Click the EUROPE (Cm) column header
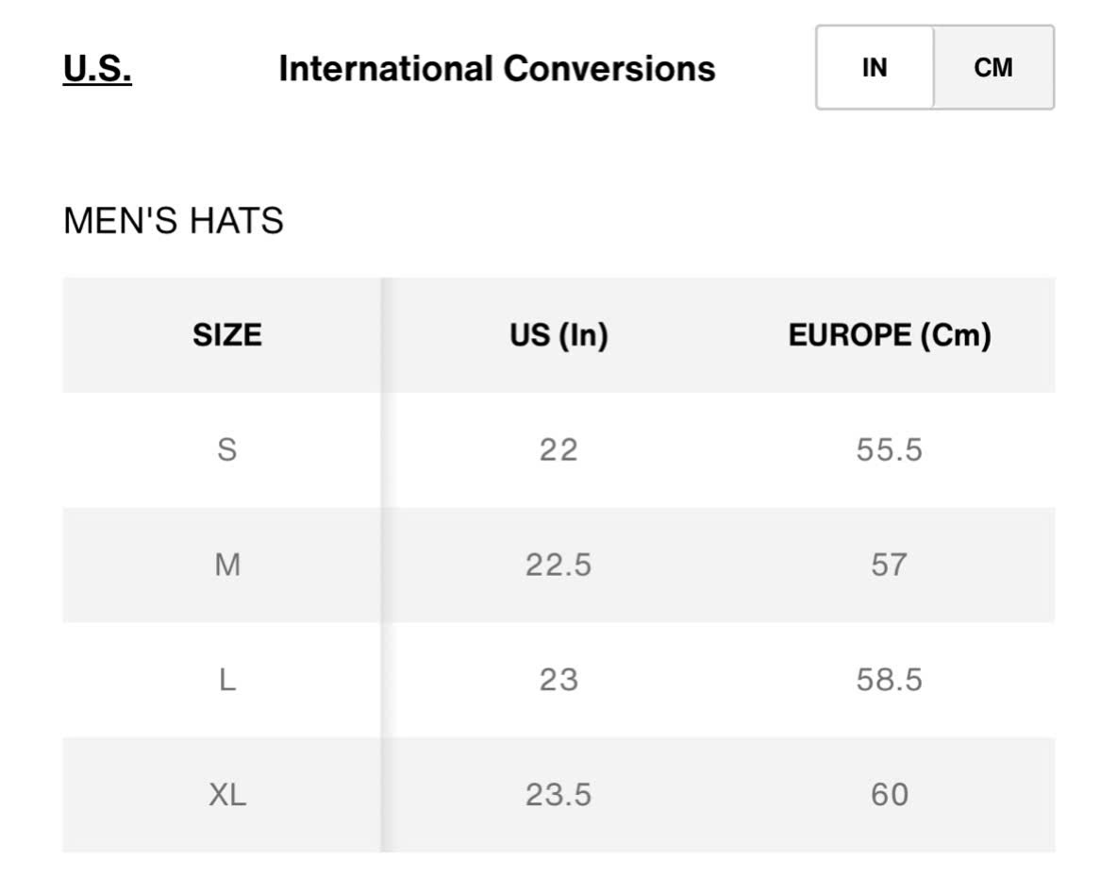This screenshot has width=1117, height=895. point(889,335)
